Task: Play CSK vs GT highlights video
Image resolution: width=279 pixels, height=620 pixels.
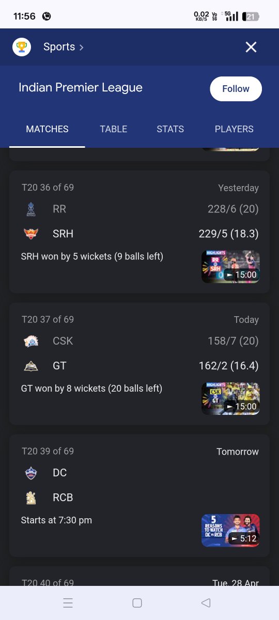Action: [230, 398]
